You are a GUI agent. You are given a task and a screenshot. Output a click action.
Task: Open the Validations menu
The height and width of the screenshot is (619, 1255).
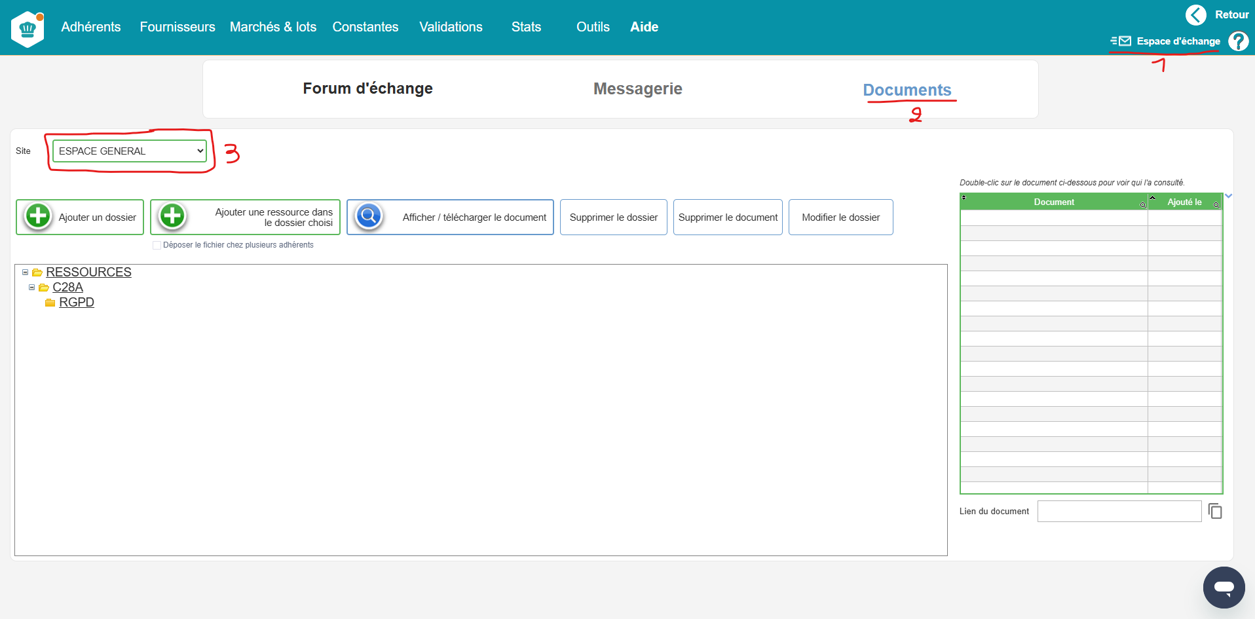coord(451,27)
